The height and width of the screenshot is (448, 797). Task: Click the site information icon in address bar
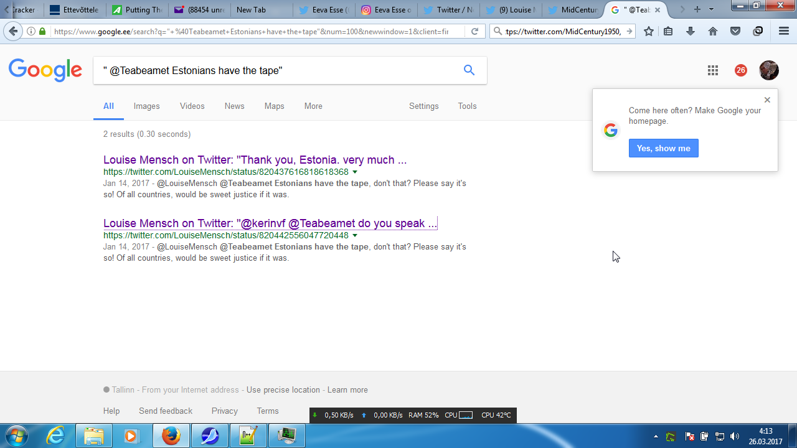coord(31,31)
